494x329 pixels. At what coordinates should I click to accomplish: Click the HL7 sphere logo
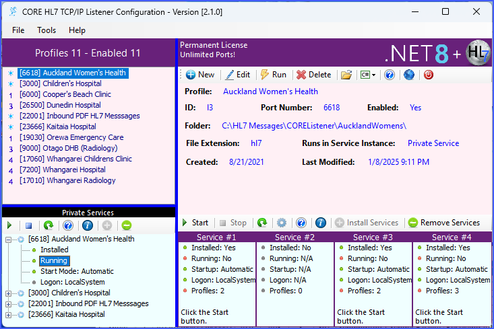(478, 52)
